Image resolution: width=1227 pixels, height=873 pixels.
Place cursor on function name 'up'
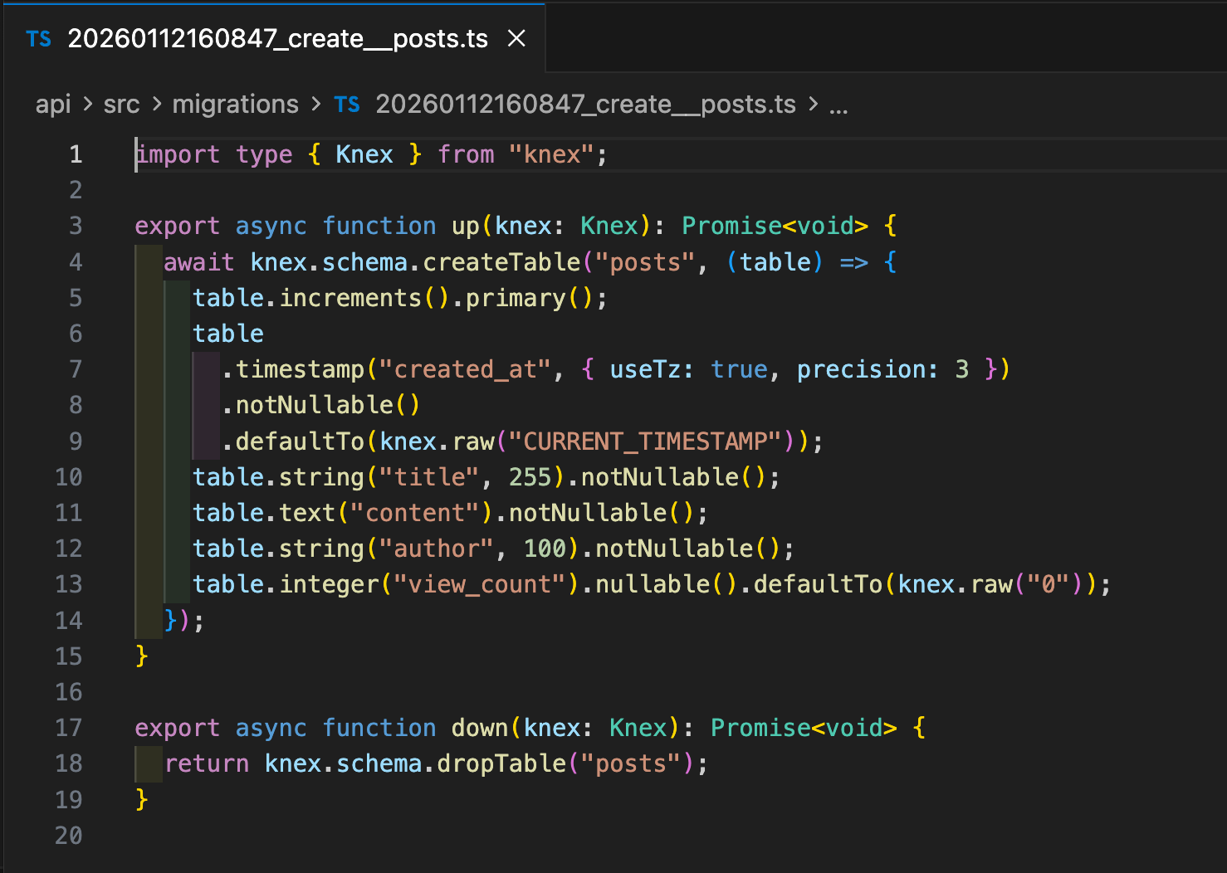pos(466,226)
